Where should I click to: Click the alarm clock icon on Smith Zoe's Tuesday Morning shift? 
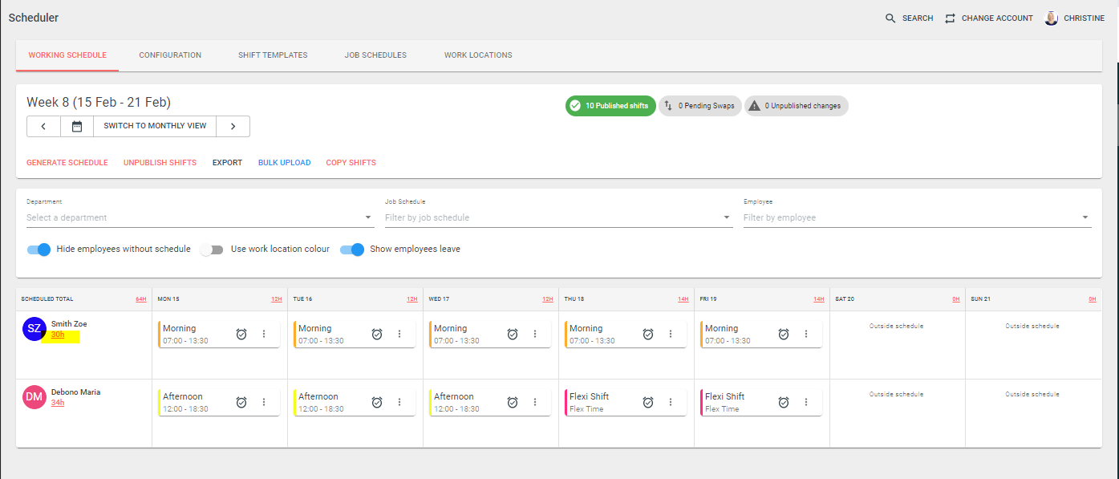pyautogui.click(x=377, y=334)
